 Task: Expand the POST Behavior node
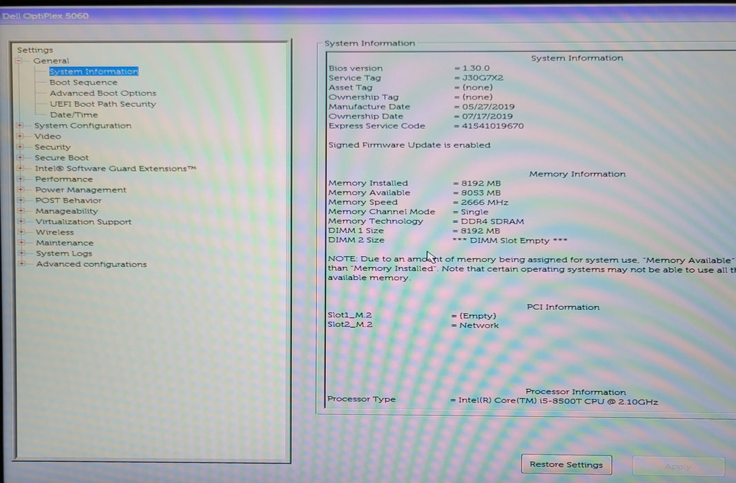tap(21, 200)
